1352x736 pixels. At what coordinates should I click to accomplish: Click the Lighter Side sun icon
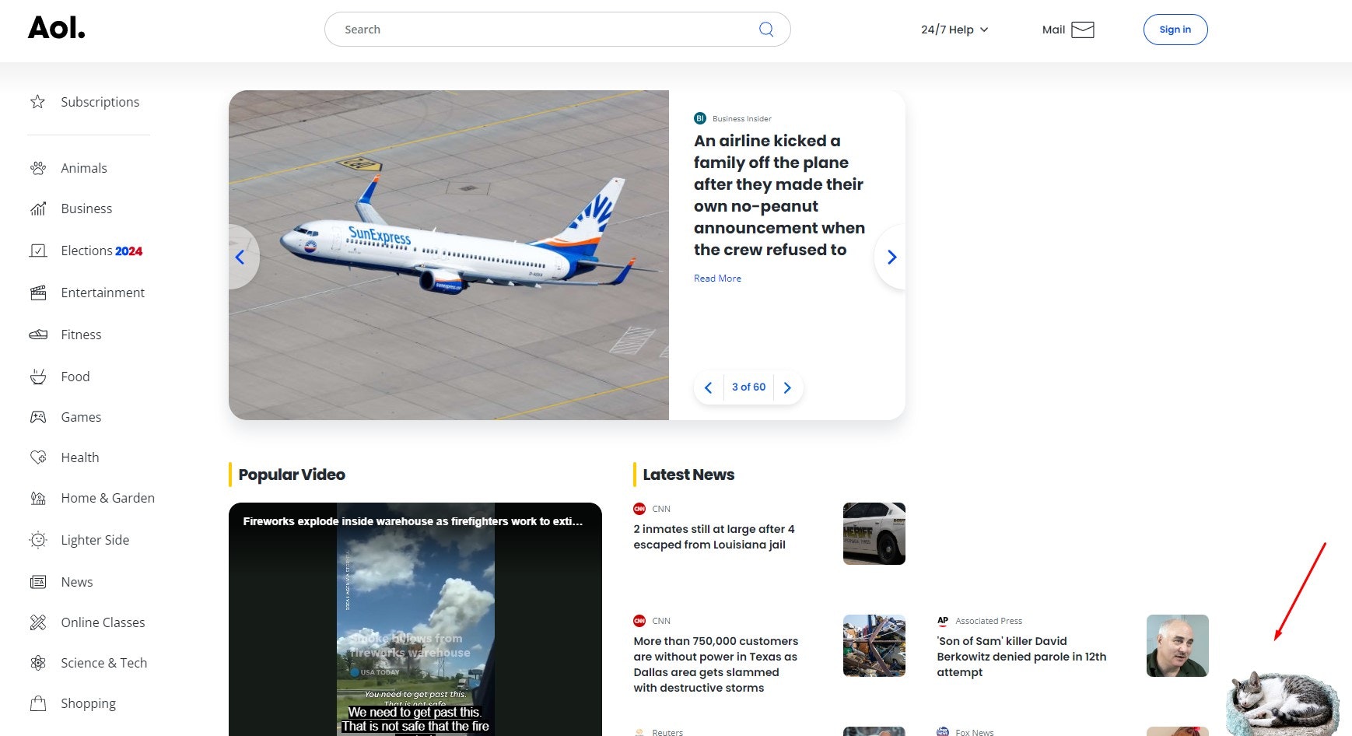pyautogui.click(x=37, y=540)
